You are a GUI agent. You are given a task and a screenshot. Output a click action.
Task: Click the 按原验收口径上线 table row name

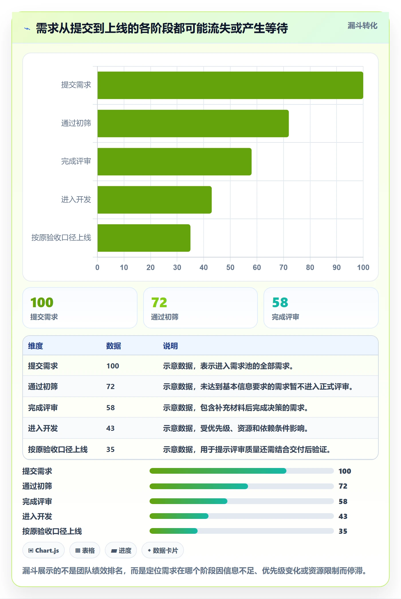click(x=58, y=449)
